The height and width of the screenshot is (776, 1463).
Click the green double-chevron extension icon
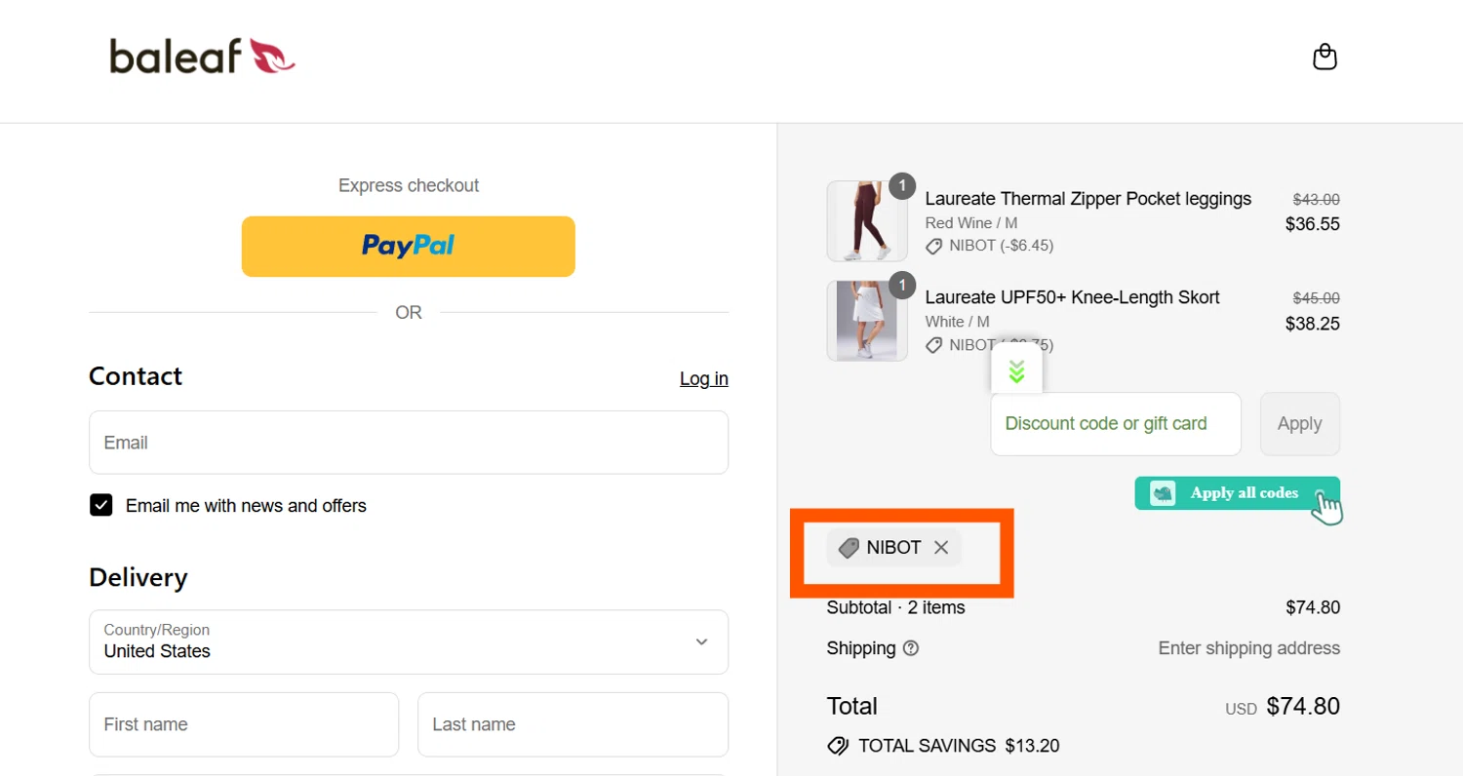1016,370
